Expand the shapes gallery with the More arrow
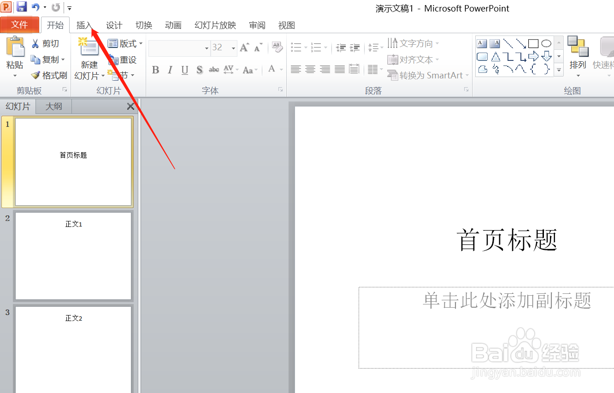 [559, 70]
